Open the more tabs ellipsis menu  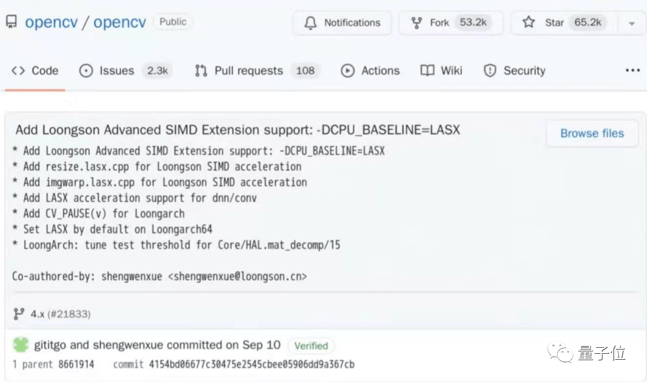[632, 71]
